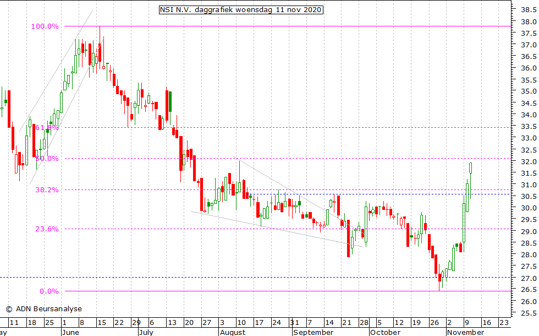
Task: Click the 38.0 price axis label
Action: [529, 21]
